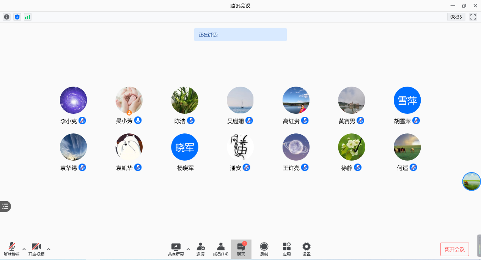Open the meeting info icon
Viewport: 481px width, 260px height.
point(6,17)
